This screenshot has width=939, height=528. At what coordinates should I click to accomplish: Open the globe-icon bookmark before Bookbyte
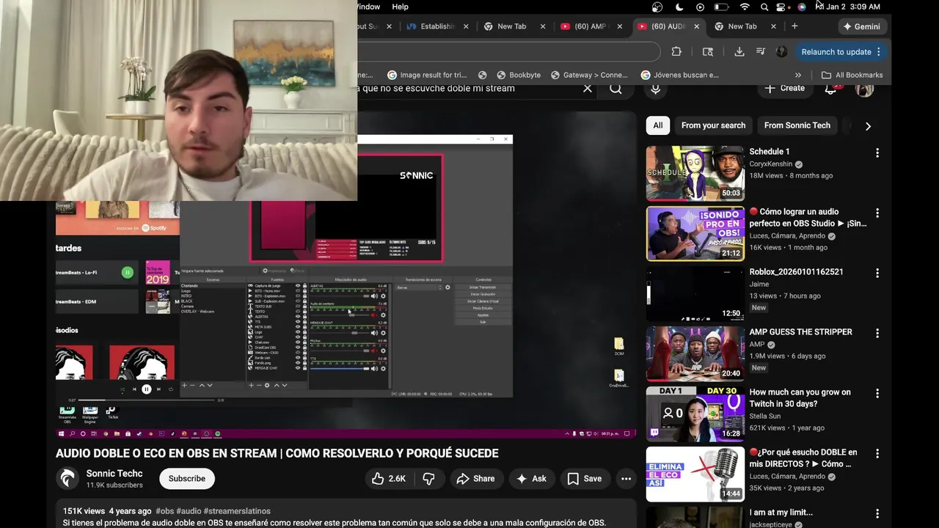[x=482, y=75]
